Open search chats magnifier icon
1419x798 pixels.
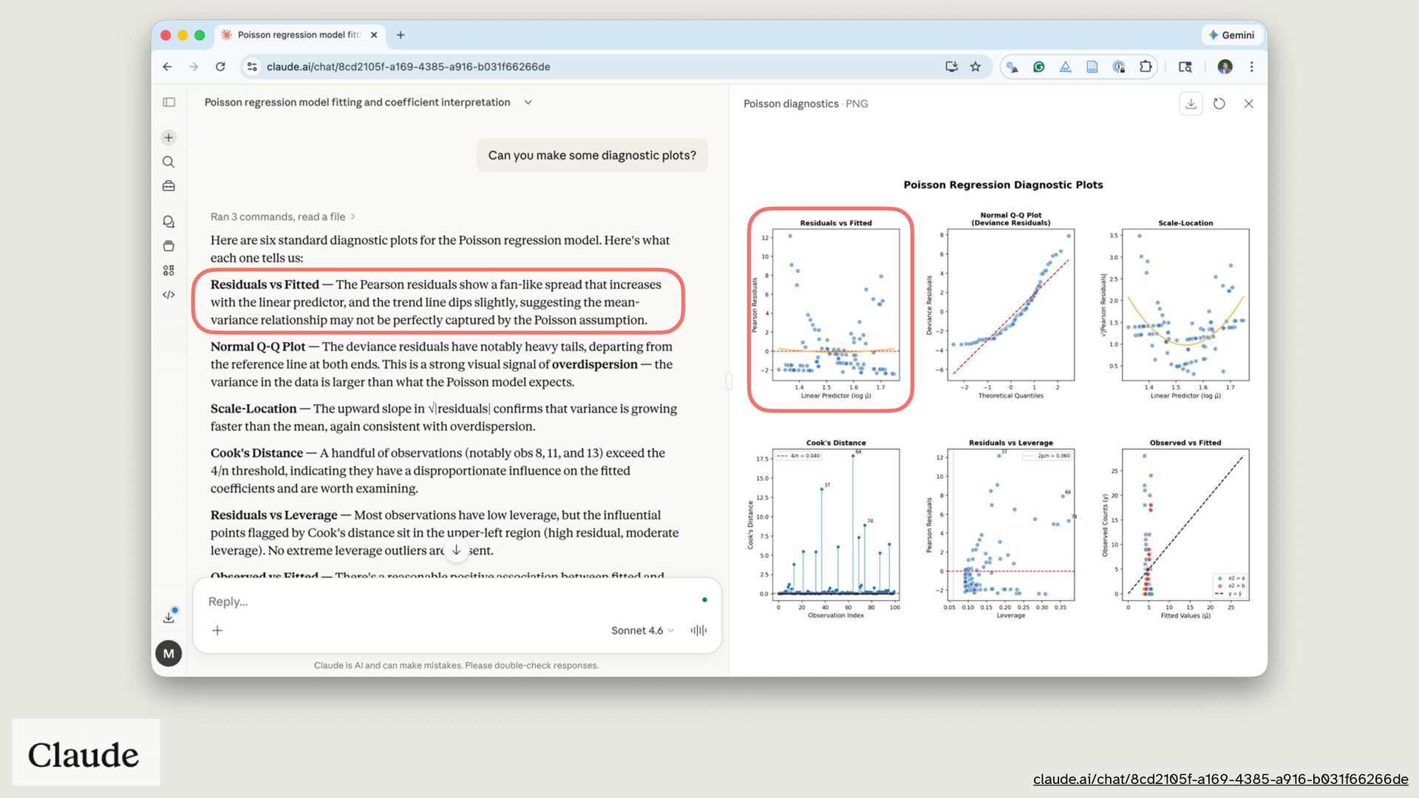click(169, 162)
